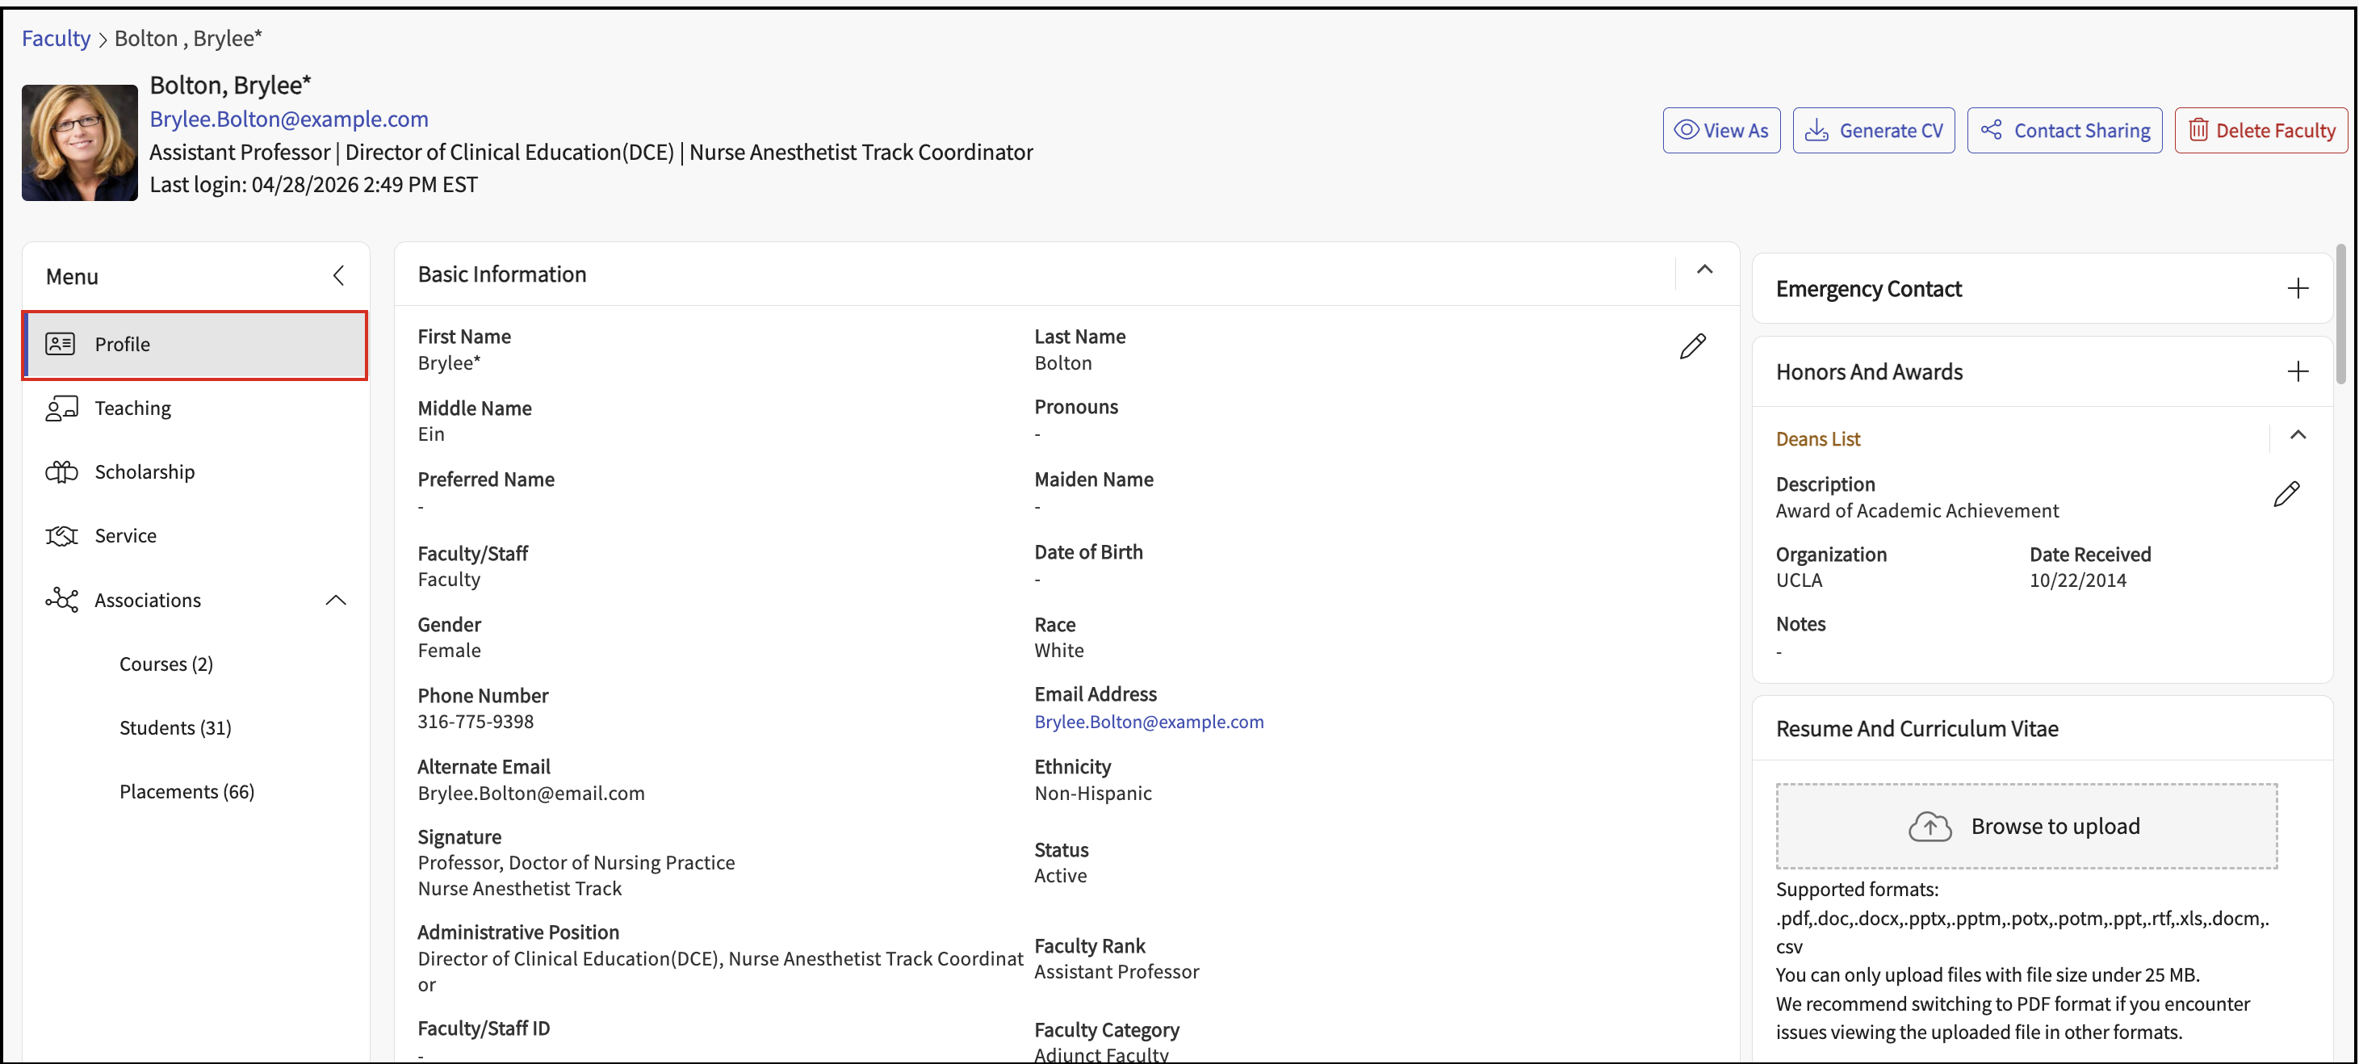Screen dimensions: 2359x1064
Task: Click the View As eye button
Action: click(1720, 130)
